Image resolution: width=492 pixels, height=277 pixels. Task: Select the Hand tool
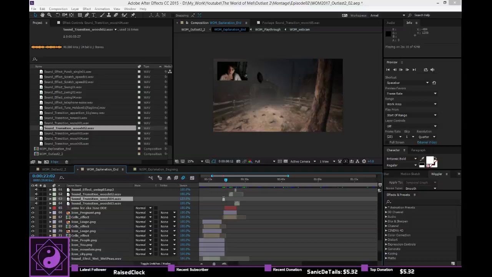[42, 15]
